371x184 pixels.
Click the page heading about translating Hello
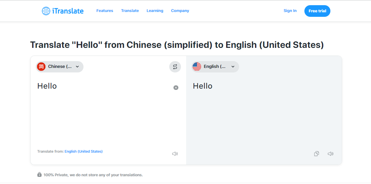click(177, 45)
